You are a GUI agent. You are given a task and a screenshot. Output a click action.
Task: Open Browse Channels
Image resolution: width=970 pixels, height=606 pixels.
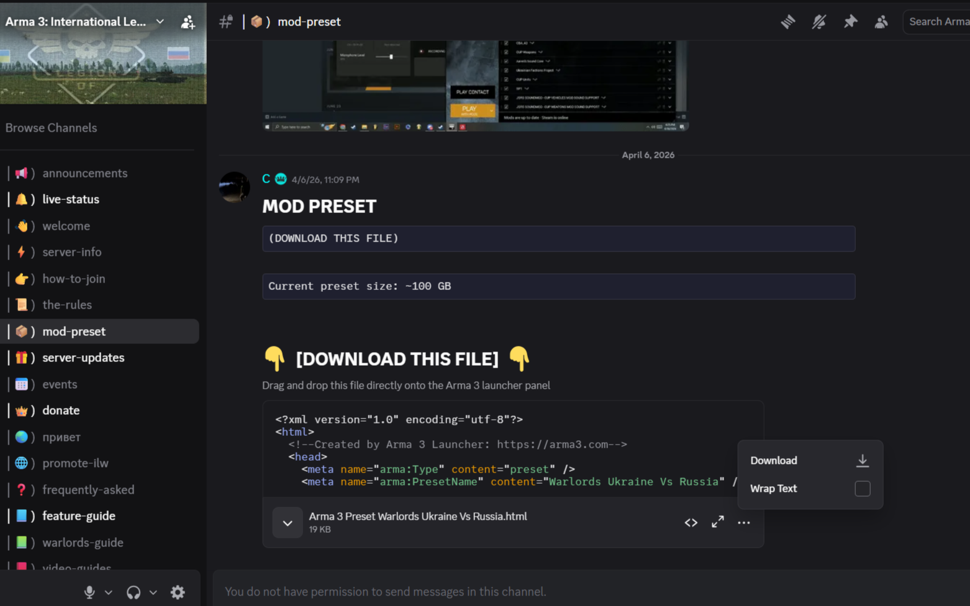52,128
